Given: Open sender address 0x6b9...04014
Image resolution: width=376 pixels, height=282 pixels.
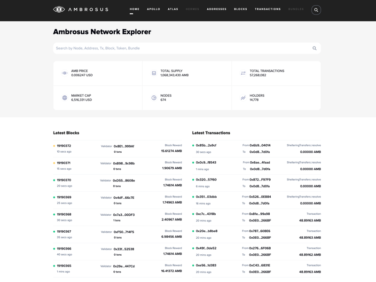Looking at the screenshot, I should [260, 145].
